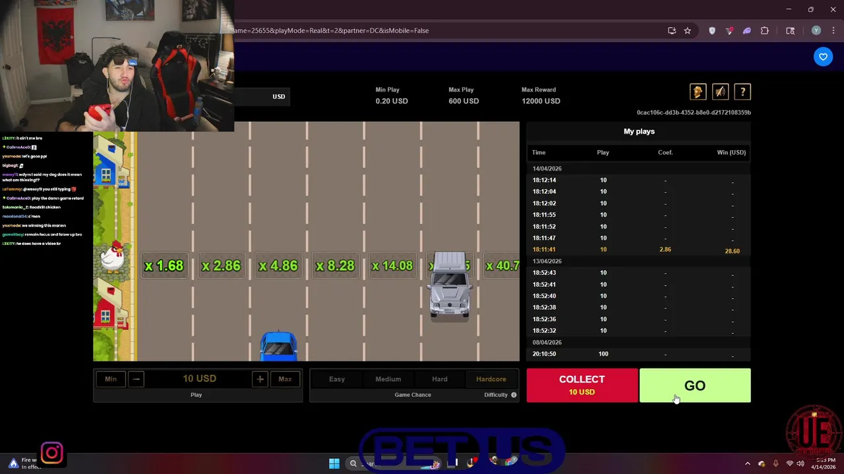The height and width of the screenshot is (474, 844).
Task: Open the shield extension icon
Action: 712,30
